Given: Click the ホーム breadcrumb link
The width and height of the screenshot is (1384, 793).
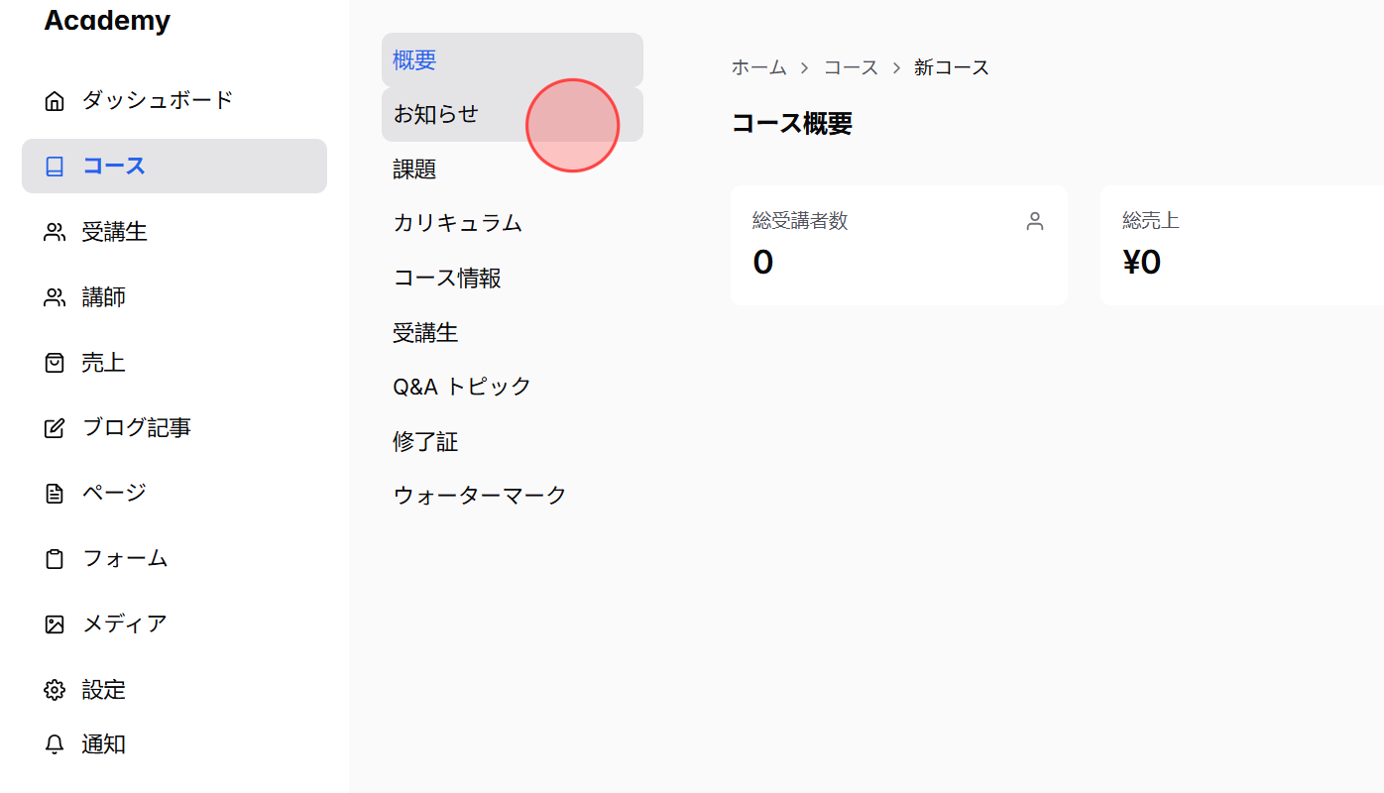Looking at the screenshot, I should coord(759,66).
